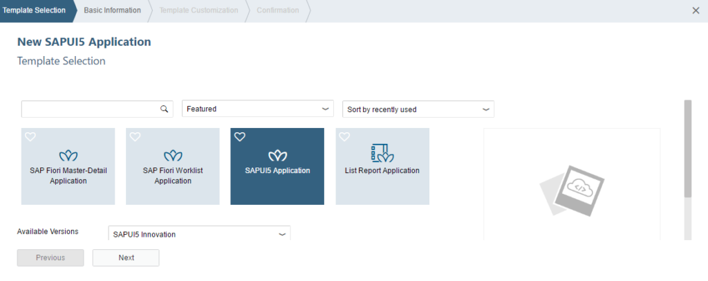Select the SAP Fiori Master-Detail Application lotus icon

coord(68,156)
